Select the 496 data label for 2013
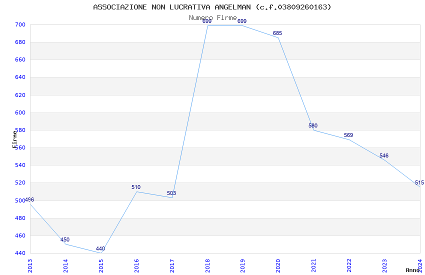The image size is (425, 275). (29, 199)
